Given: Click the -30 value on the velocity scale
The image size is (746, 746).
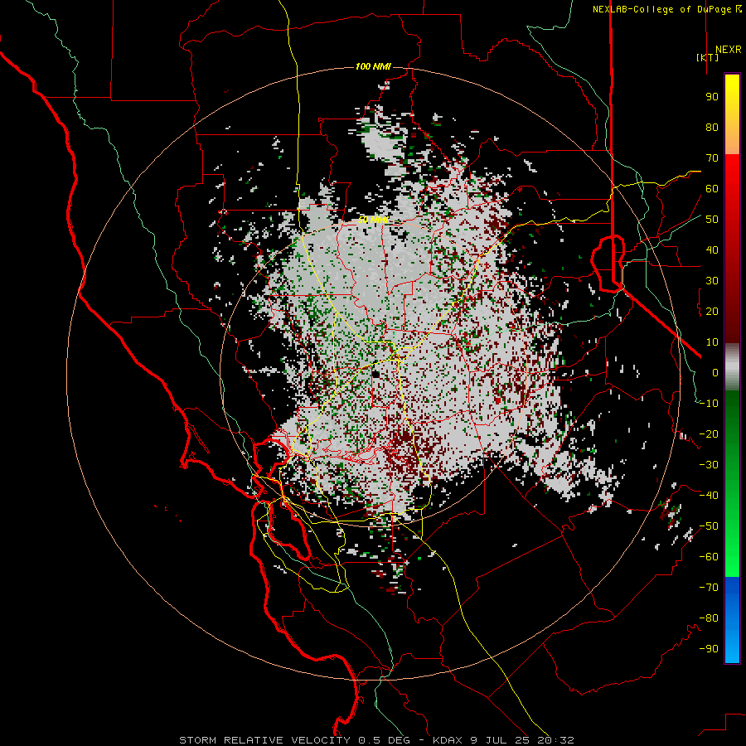Looking at the screenshot, I should pyautogui.click(x=709, y=465).
